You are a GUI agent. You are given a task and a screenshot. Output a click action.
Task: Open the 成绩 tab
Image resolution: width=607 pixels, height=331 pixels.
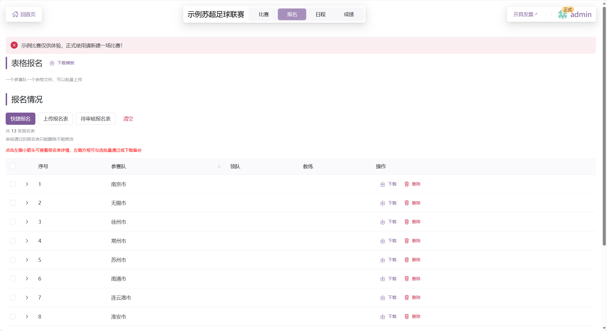[x=349, y=14]
